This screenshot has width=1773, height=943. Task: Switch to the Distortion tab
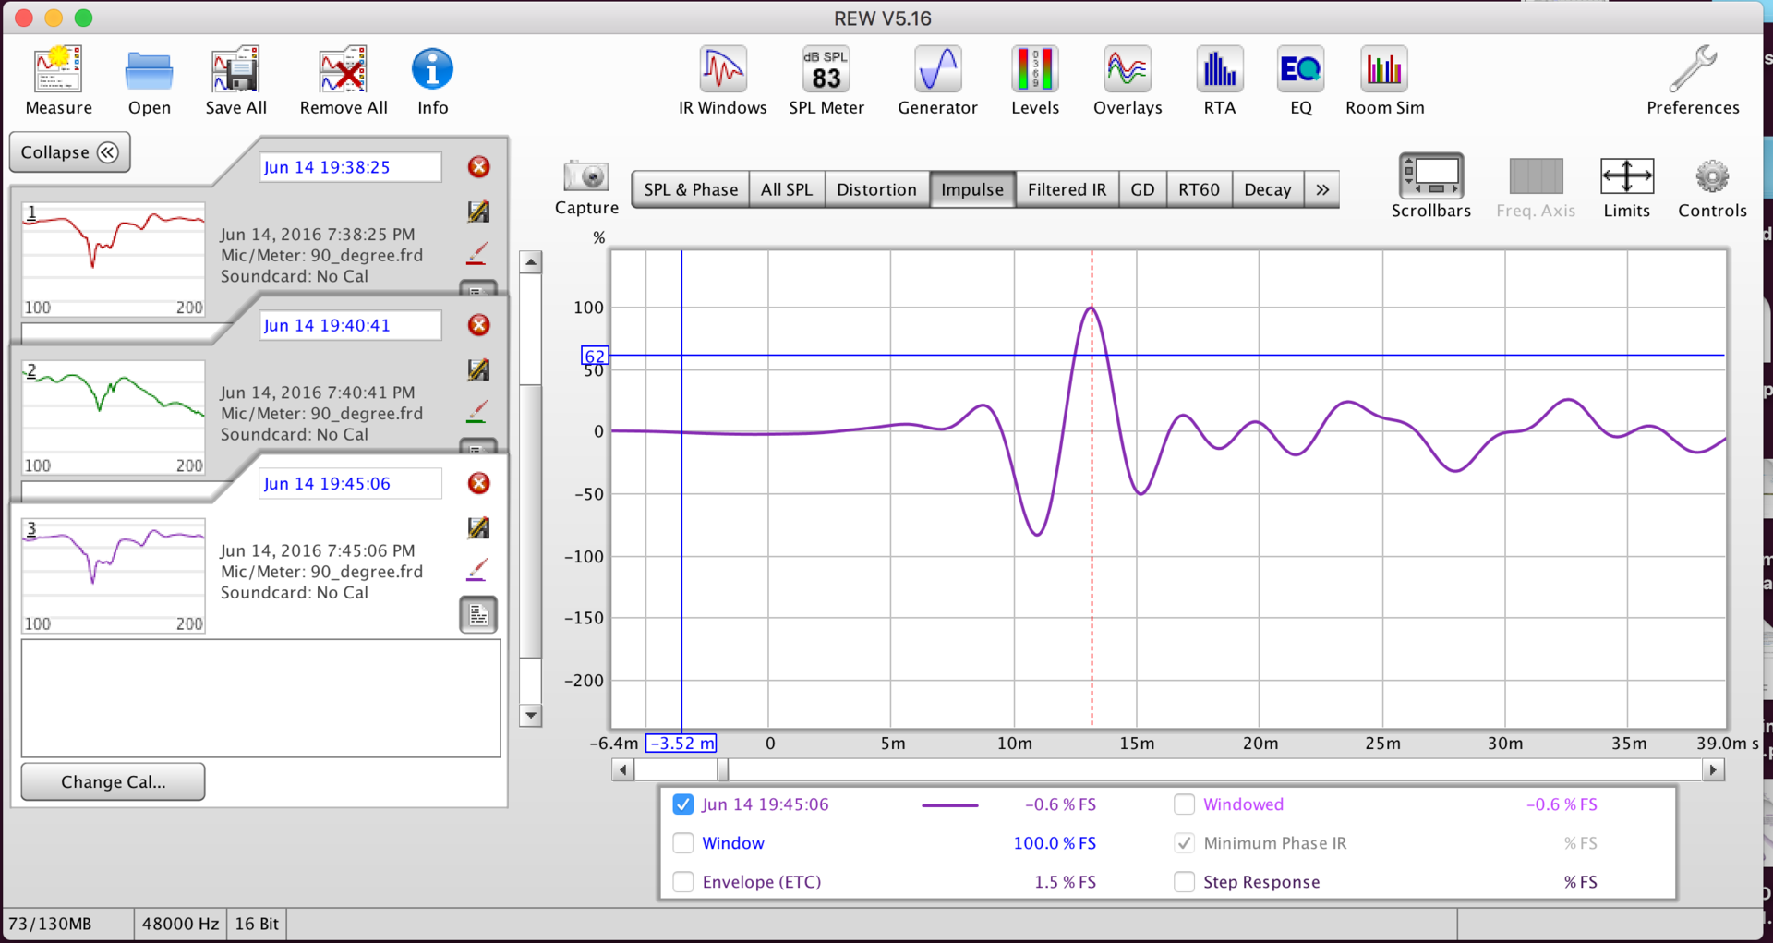click(875, 189)
